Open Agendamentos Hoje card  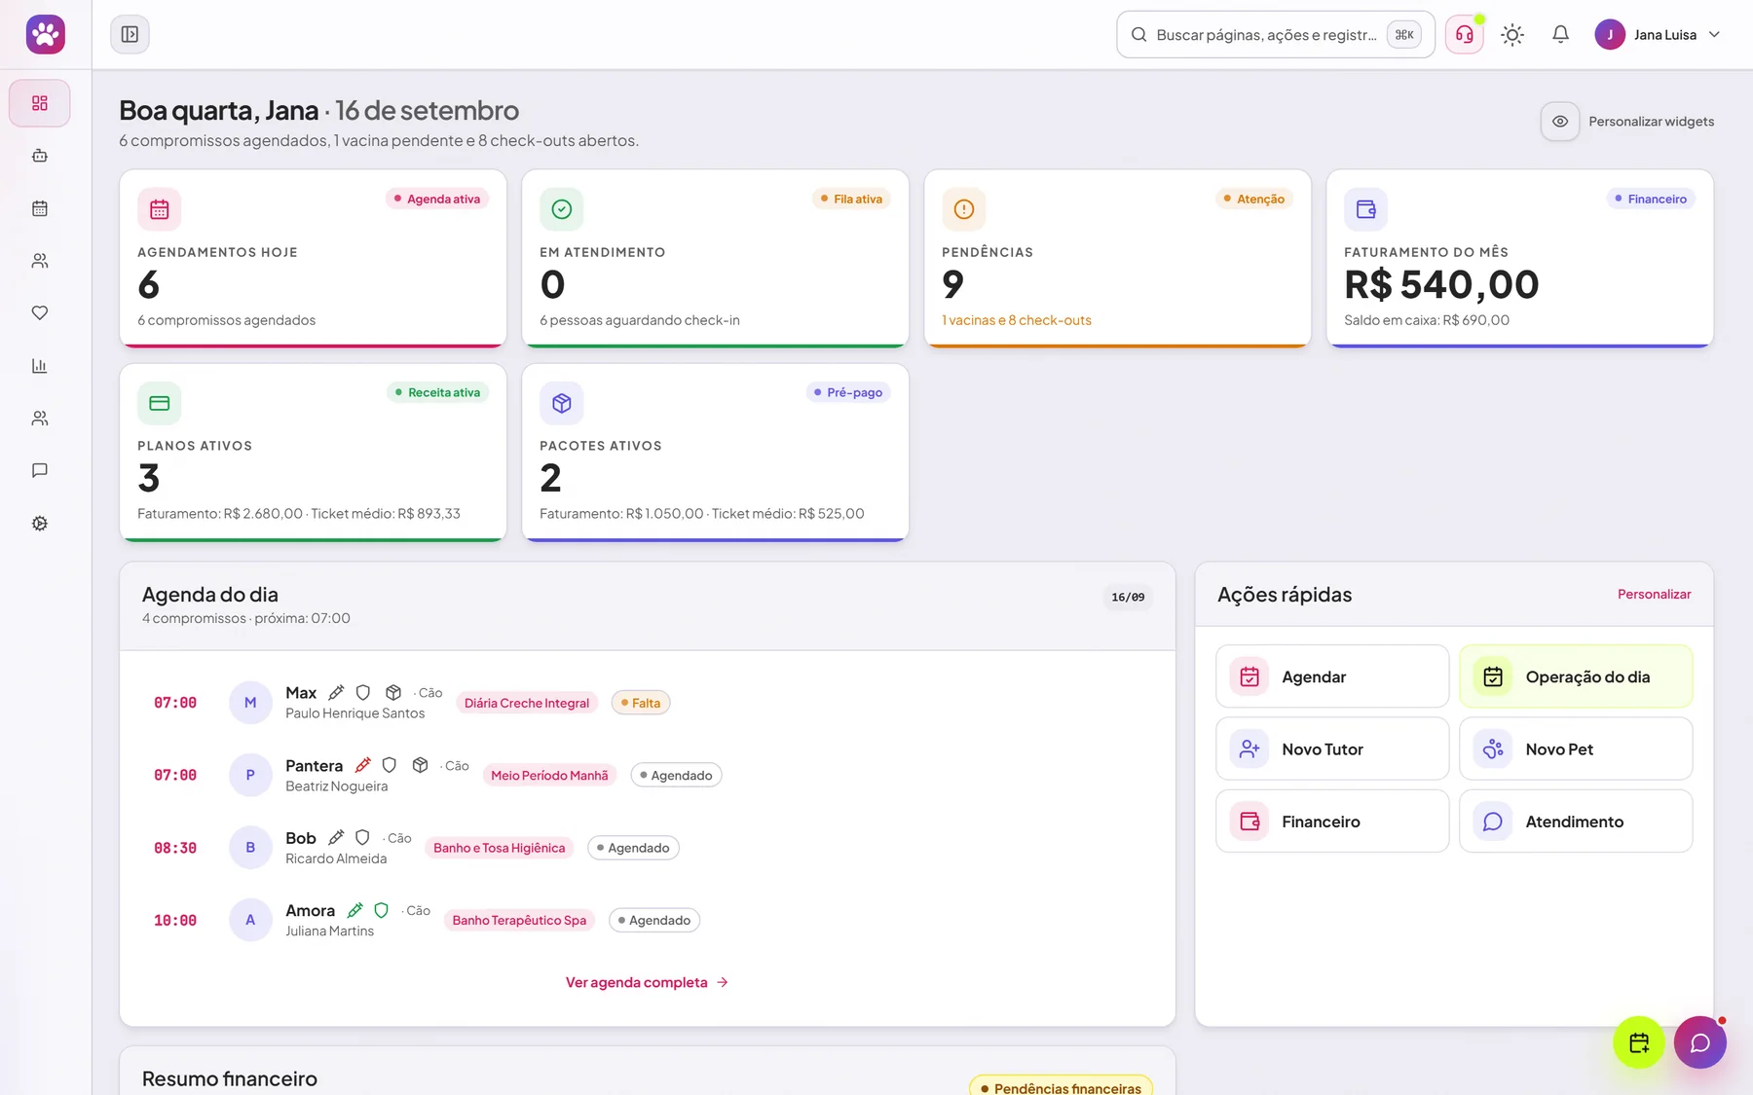click(x=313, y=258)
